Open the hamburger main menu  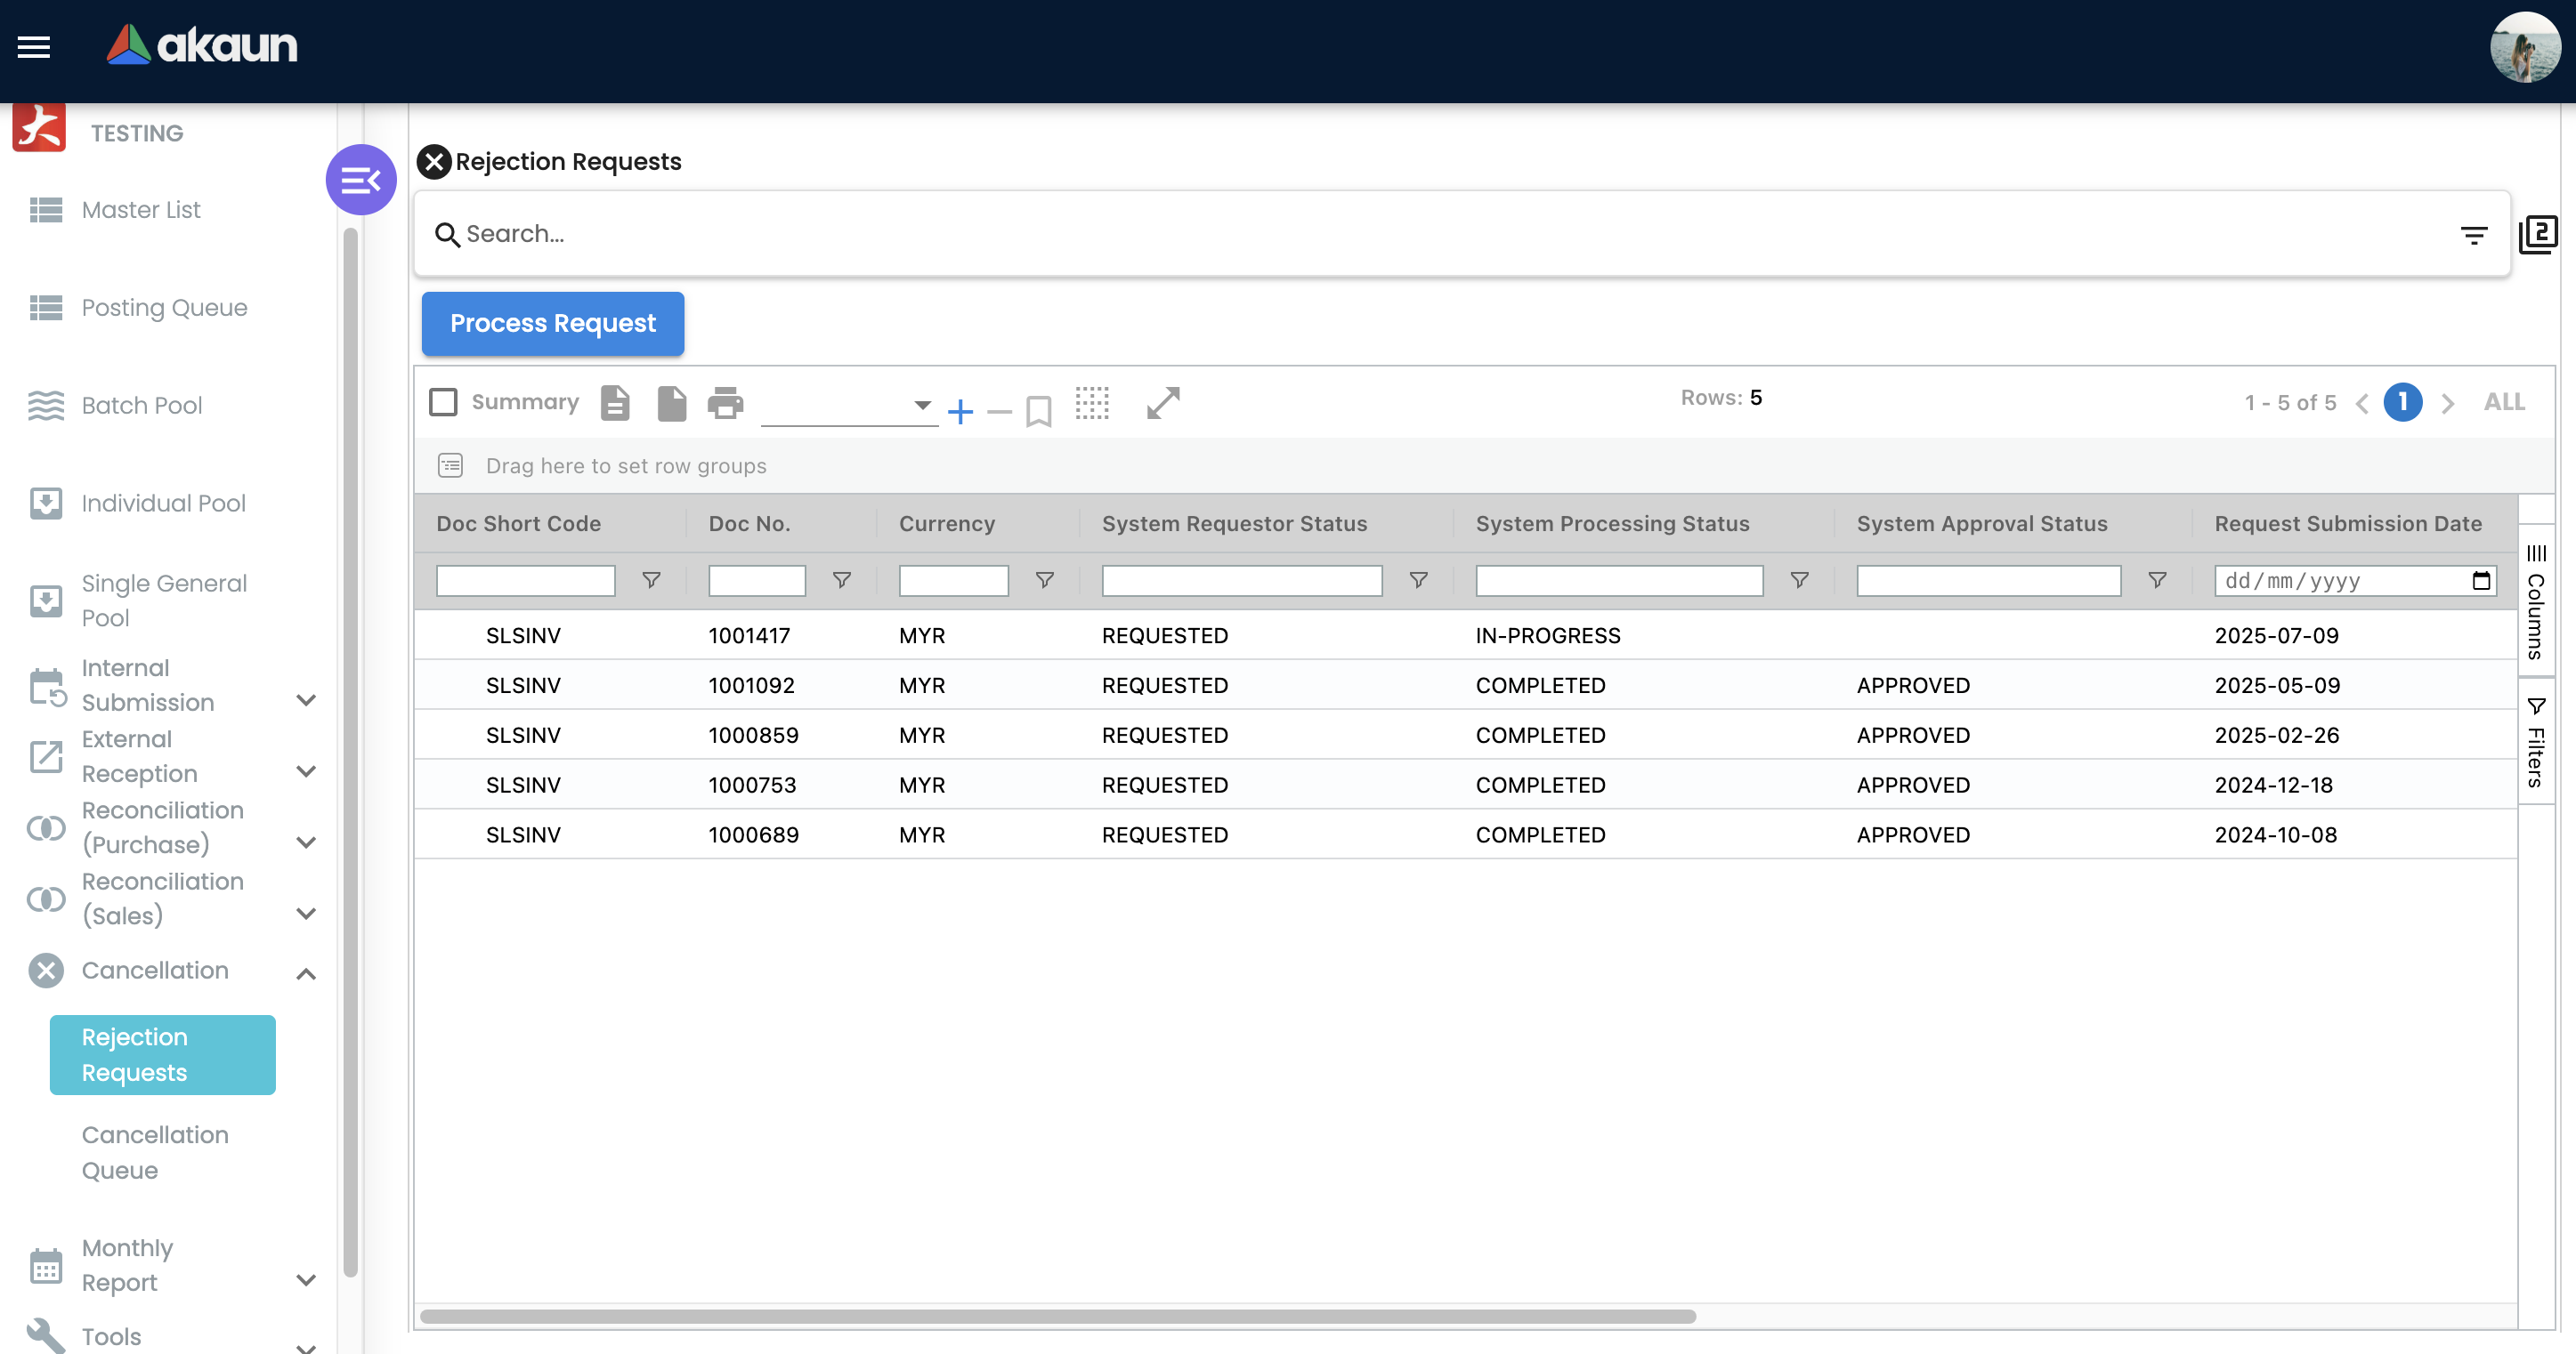pos(34,46)
